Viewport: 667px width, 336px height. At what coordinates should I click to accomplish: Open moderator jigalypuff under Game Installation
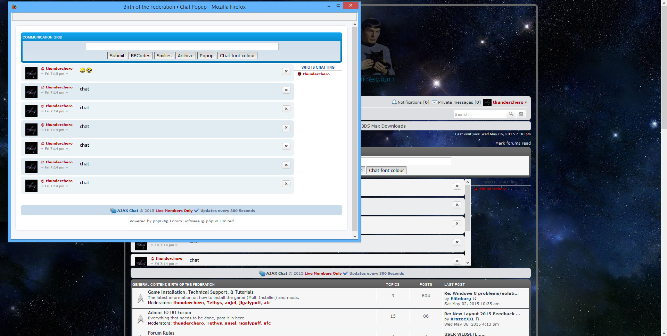(x=250, y=303)
